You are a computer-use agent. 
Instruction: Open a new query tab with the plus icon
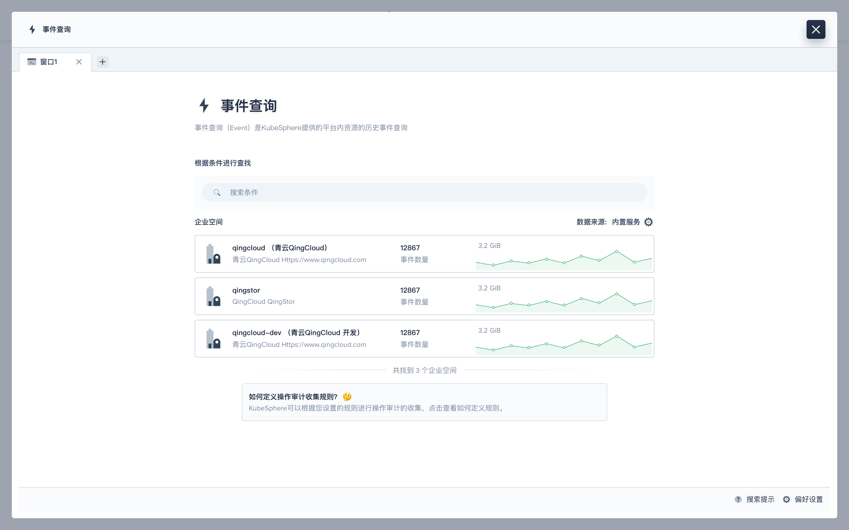[102, 62]
